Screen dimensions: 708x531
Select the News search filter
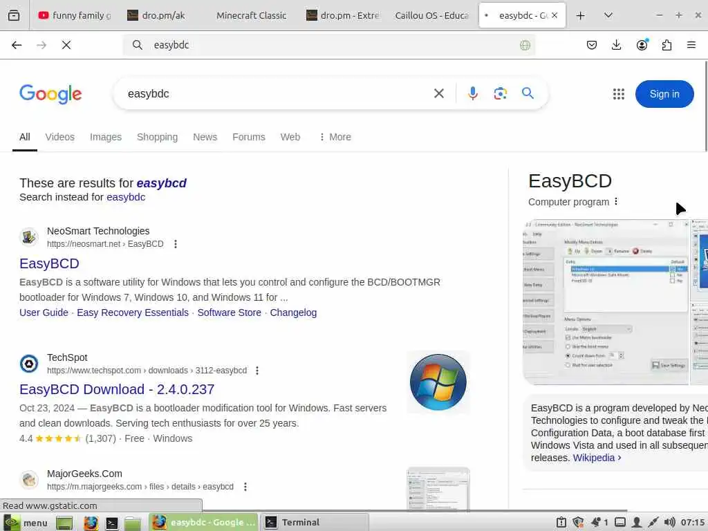(x=205, y=137)
